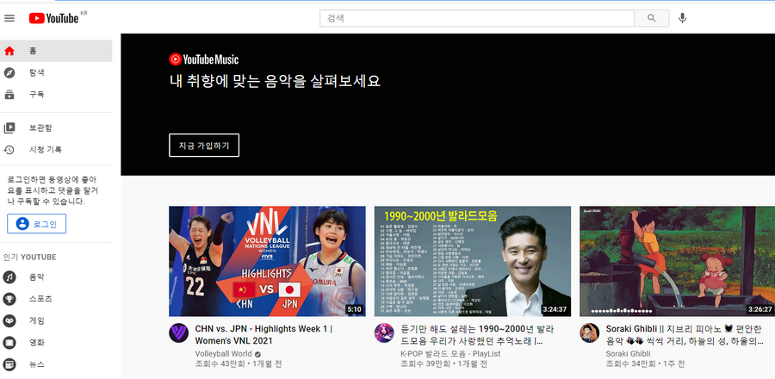The width and height of the screenshot is (775, 379).
Task: Click the 로그인 sign-in button
Action: (x=36, y=224)
